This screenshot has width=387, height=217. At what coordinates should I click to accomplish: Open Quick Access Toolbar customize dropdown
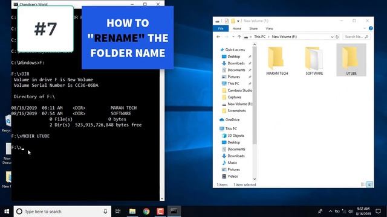[x=238, y=21]
